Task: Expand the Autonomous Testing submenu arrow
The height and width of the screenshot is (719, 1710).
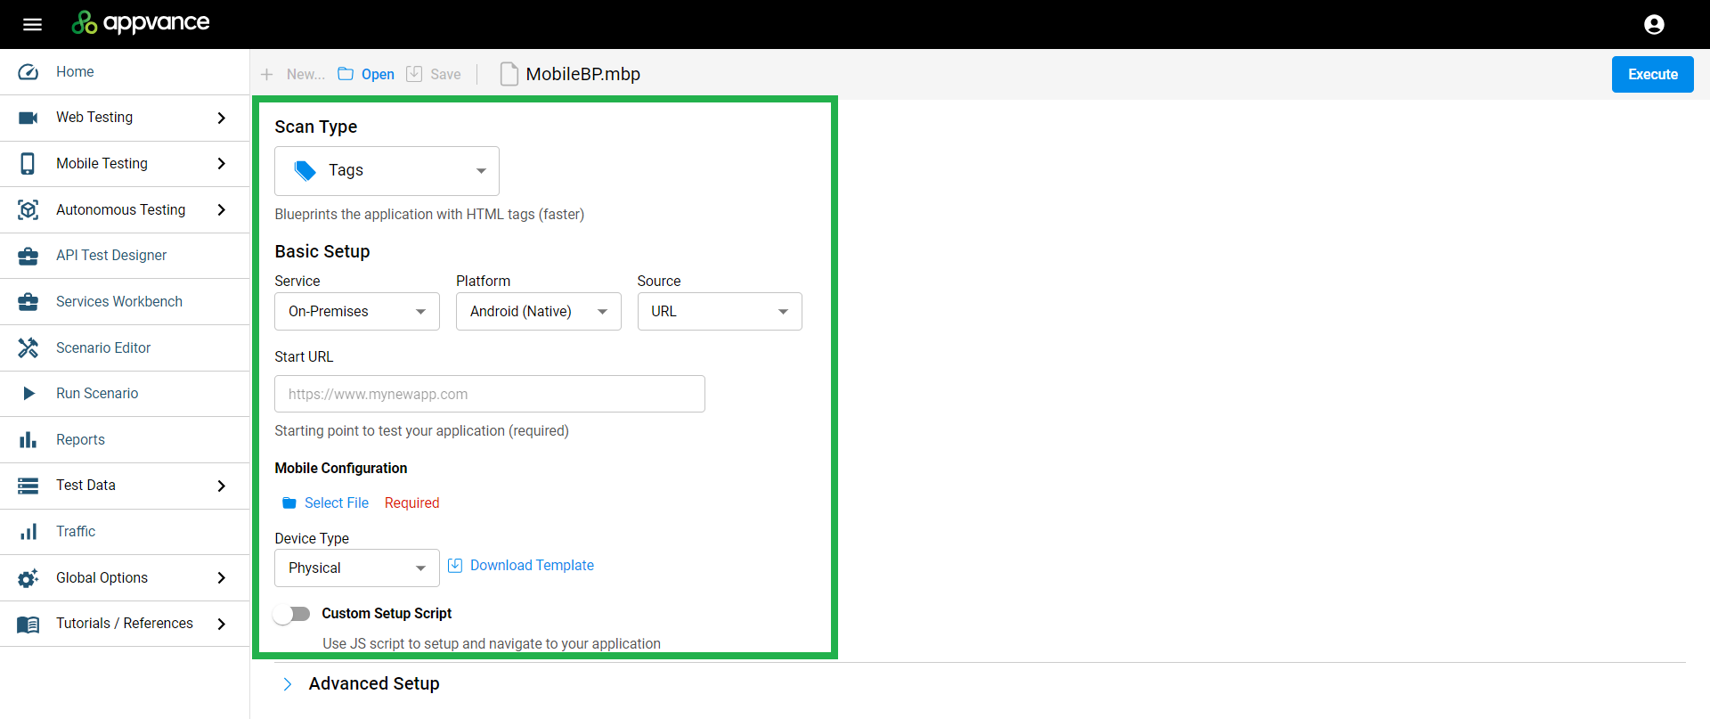Action: [x=222, y=209]
